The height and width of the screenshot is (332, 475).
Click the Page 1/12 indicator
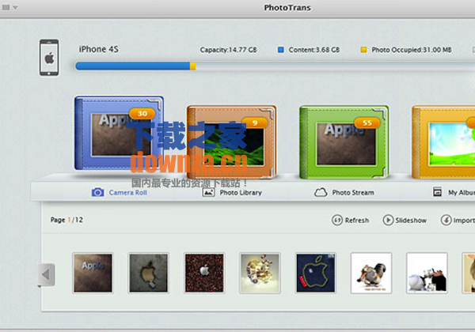(x=66, y=220)
